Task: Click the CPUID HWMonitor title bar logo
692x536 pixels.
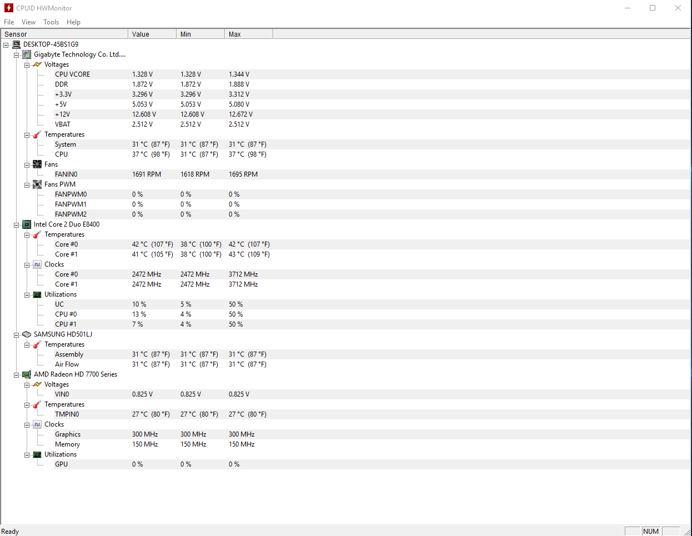Action: [x=8, y=8]
